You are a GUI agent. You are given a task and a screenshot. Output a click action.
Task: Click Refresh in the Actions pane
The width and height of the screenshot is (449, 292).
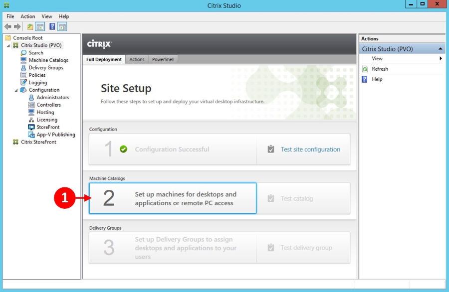coord(380,69)
